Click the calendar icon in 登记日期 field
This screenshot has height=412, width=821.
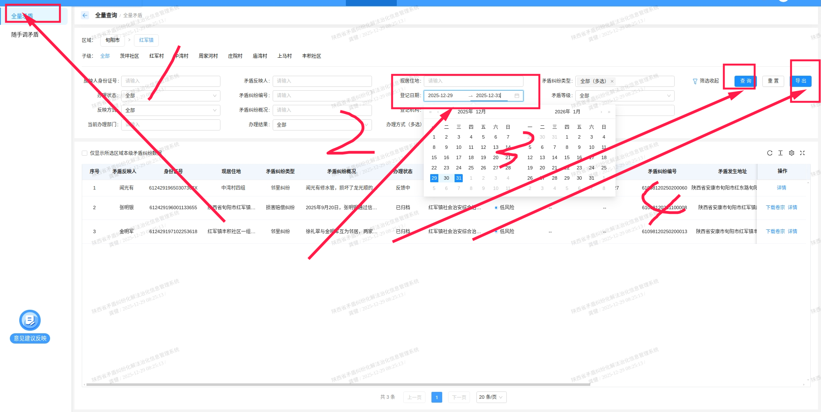coord(517,96)
